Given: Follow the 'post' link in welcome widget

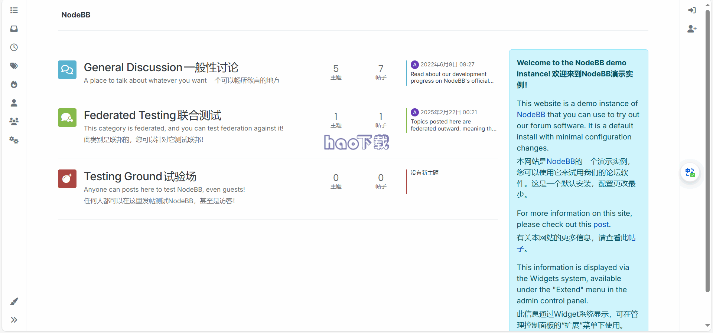Looking at the screenshot, I should (601, 224).
